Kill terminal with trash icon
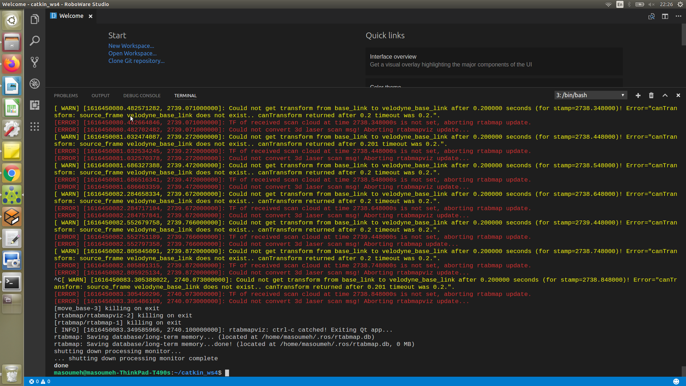This screenshot has height=386, width=686. tap(651, 95)
